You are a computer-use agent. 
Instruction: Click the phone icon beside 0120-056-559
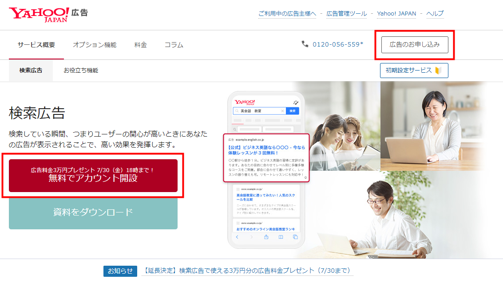305,44
